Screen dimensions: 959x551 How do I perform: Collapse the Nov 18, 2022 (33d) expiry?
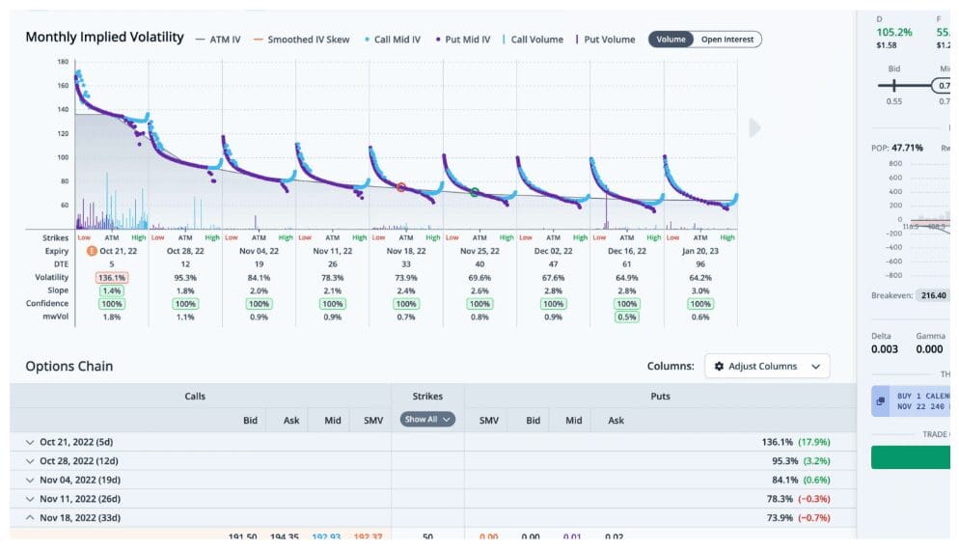[x=29, y=517]
